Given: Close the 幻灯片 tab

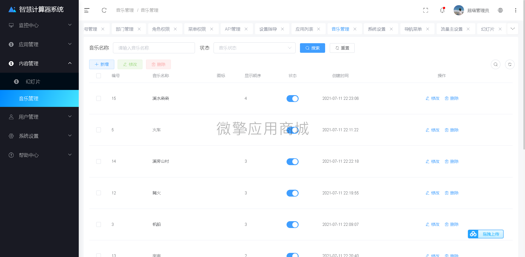Looking at the screenshot, I should click(x=500, y=29).
